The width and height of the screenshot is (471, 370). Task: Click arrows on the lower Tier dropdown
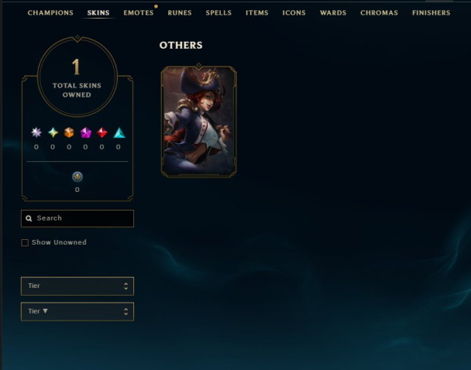pyautogui.click(x=125, y=311)
